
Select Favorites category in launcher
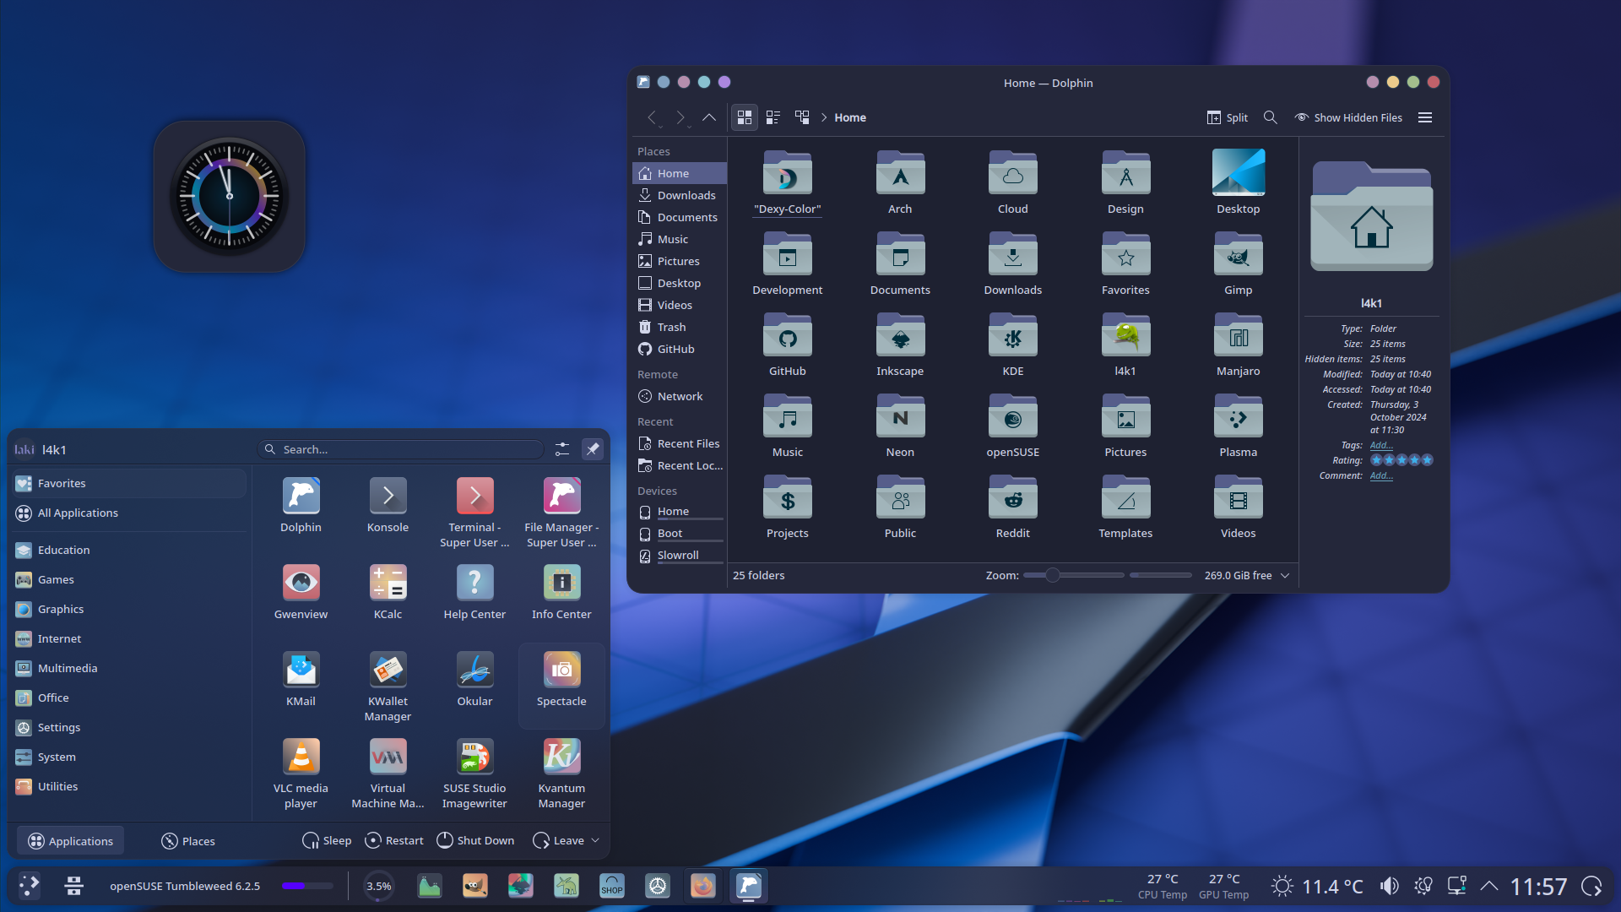click(x=130, y=483)
